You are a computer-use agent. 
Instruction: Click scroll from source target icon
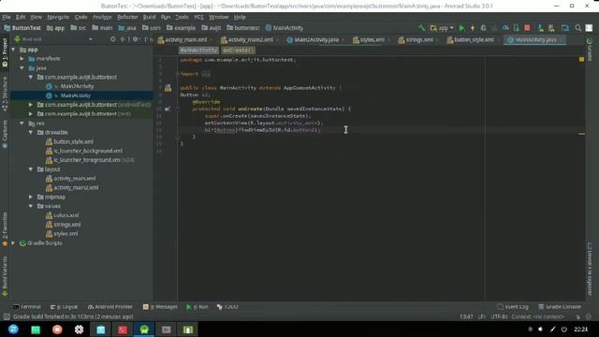pyautogui.click(x=112, y=39)
